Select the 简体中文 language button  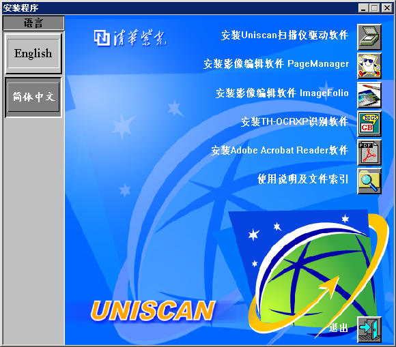pyautogui.click(x=33, y=97)
